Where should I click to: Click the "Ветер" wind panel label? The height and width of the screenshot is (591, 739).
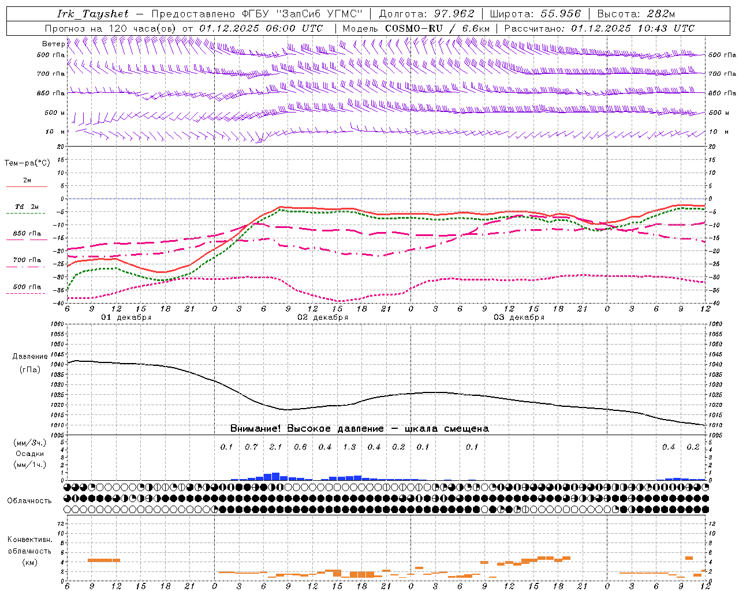[x=54, y=44]
